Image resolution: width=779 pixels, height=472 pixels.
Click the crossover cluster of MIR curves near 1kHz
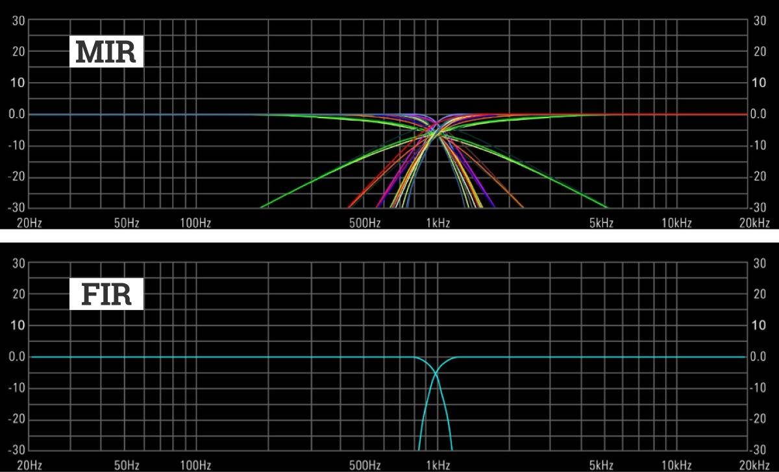[x=436, y=132]
